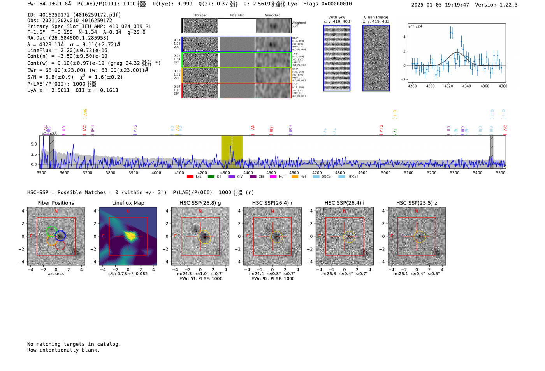Click the 'EWr: 51, PLAE: 1000' caption

201,278
